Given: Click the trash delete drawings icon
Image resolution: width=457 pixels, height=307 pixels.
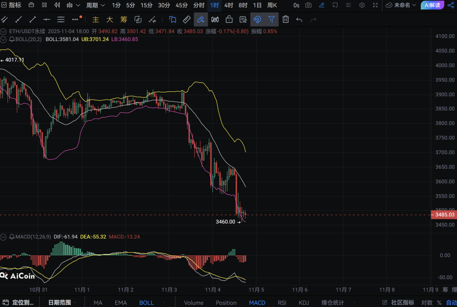Looking at the screenshot, I should pyautogui.click(x=286, y=19).
